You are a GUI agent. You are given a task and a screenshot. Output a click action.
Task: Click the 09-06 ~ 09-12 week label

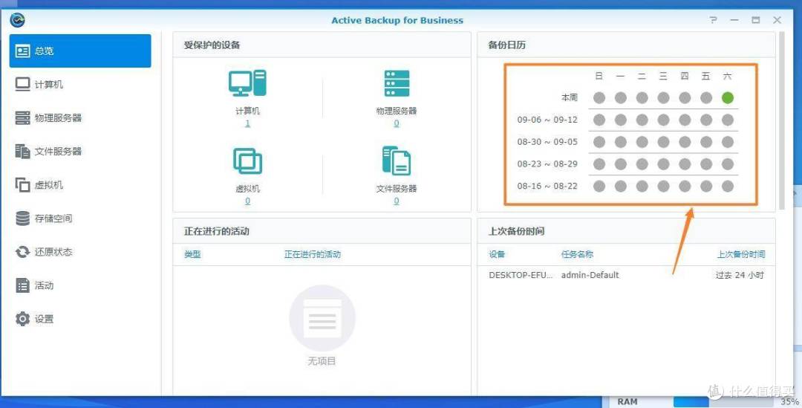pyautogui.click(x=547, y=120)
